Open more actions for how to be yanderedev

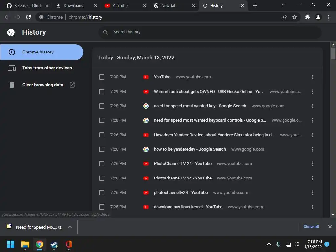point(313,149)
